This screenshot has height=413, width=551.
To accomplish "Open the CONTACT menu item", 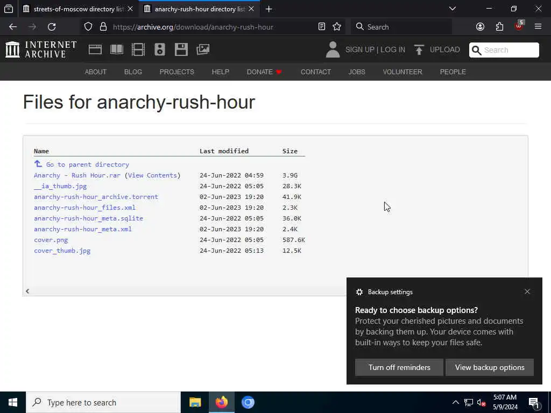I will (315, 72).
